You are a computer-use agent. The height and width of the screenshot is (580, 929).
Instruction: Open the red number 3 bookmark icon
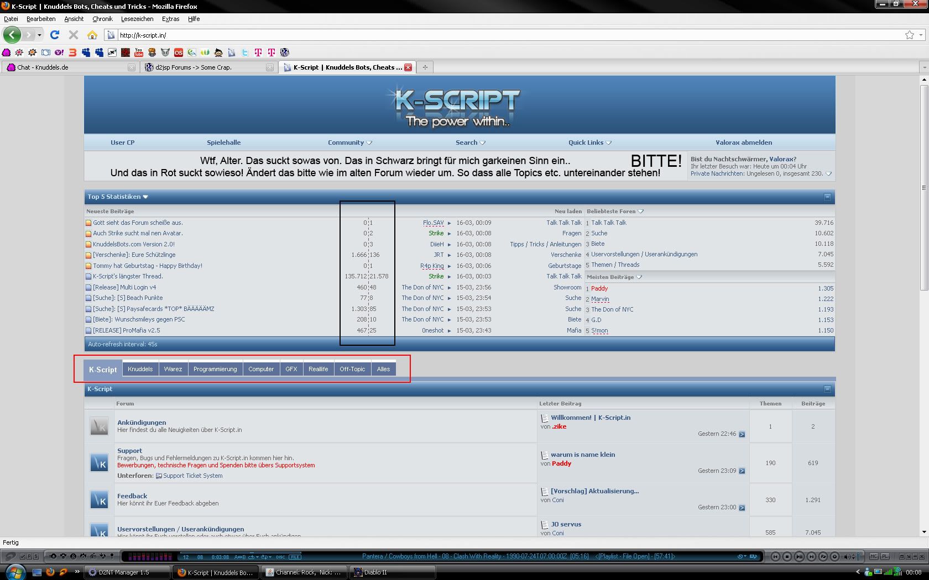[x=72, y=52]
